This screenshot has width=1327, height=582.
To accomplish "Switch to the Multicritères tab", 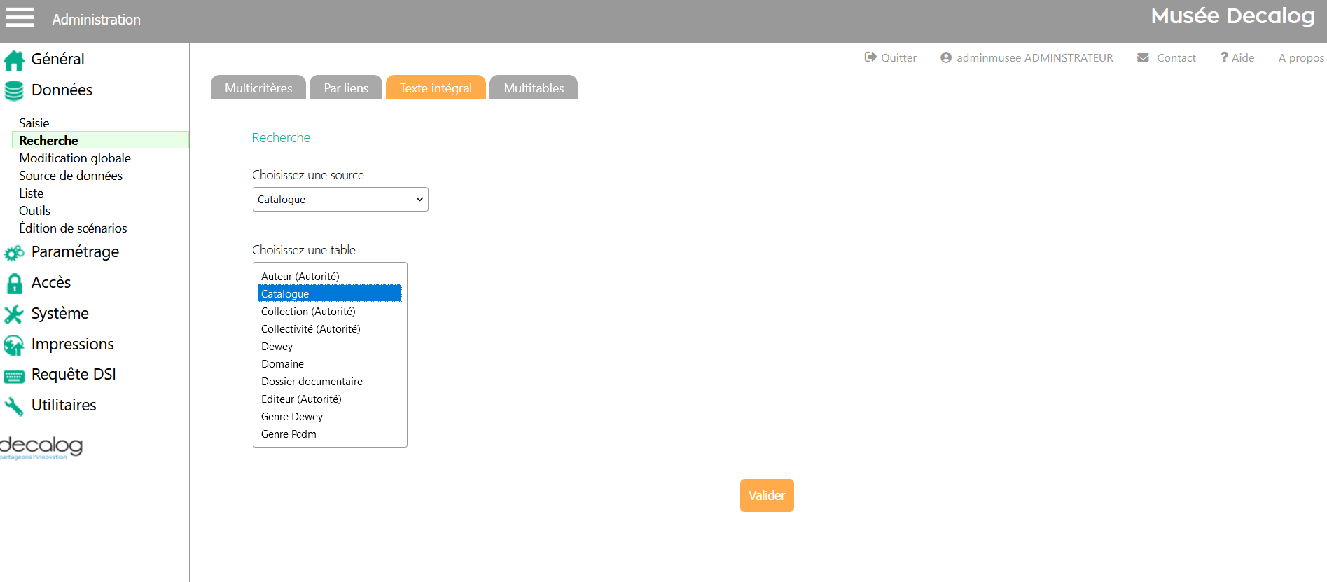I will pos(258,88).
